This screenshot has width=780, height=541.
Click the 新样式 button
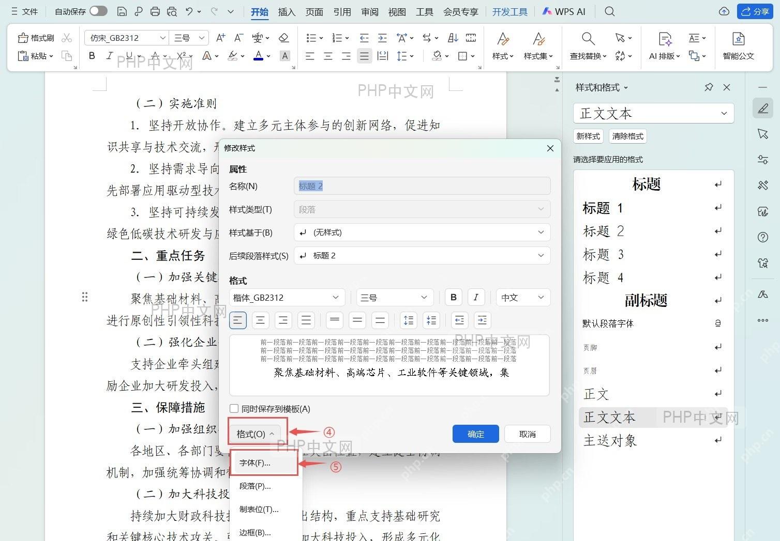coord(588,136)
